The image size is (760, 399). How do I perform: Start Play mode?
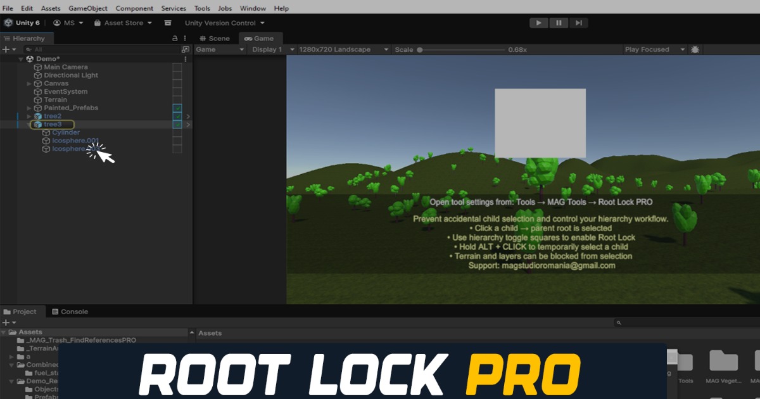tap(538, 23)
